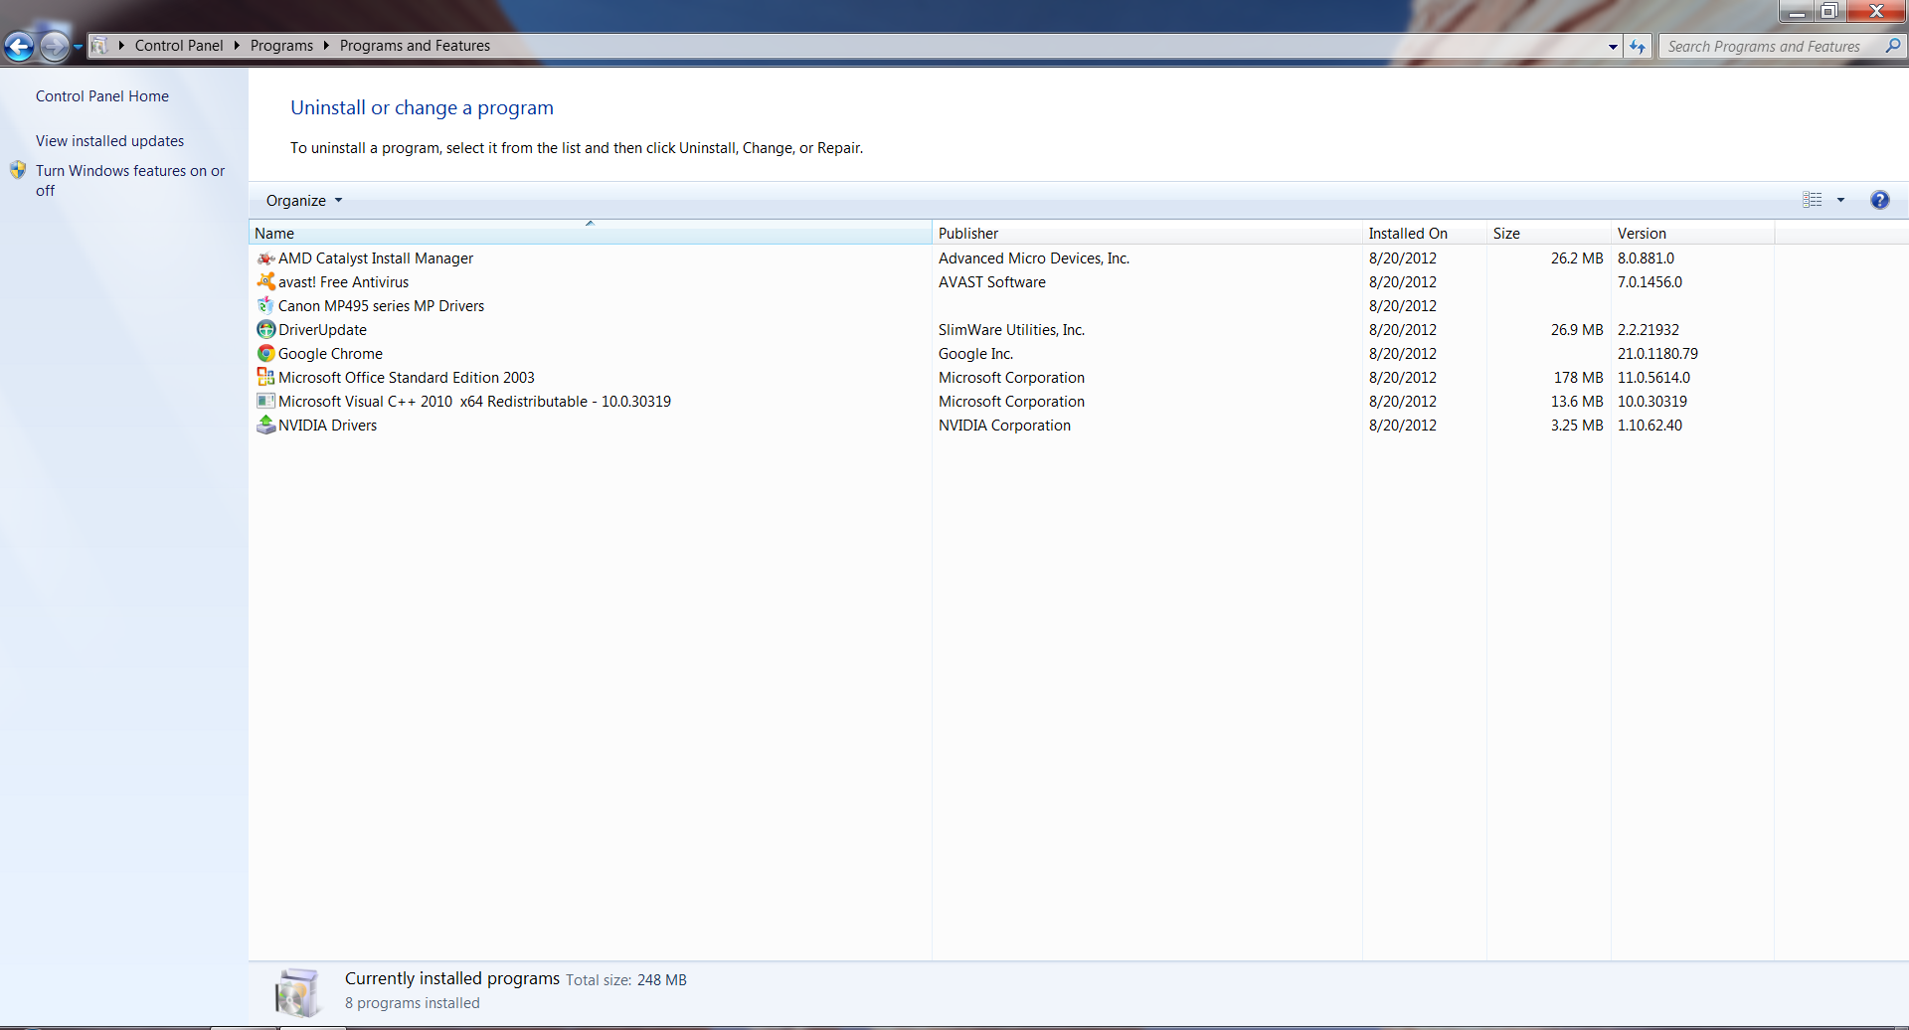Select the Microsoft Office 2003 icon
Image resolution: width=1909 pixels, height=1030 pixels.
[265, 378]
